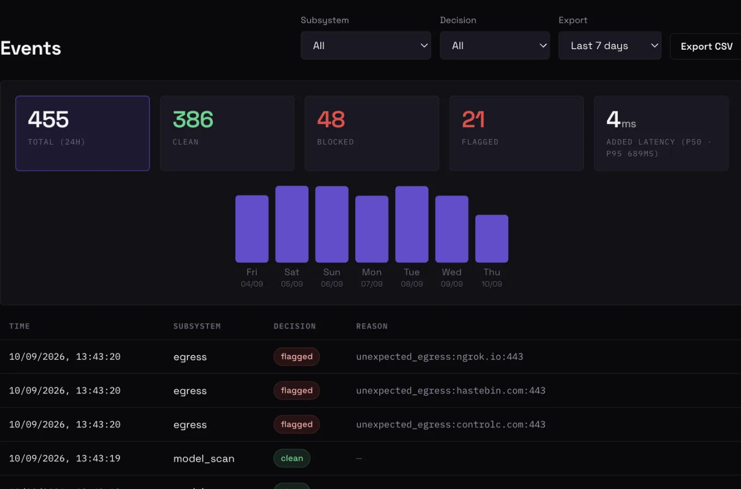Image resolution: width=741 pixels, height=489 pixels.
Task: Select the 386 Clean stat card
Action: 227,133
